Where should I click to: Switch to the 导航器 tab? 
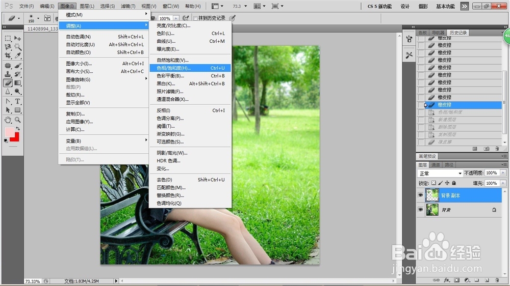438,33
